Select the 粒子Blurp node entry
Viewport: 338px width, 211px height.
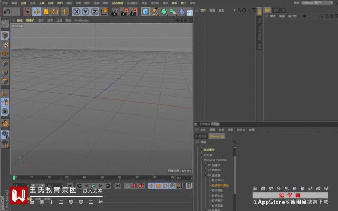point(218,180)
